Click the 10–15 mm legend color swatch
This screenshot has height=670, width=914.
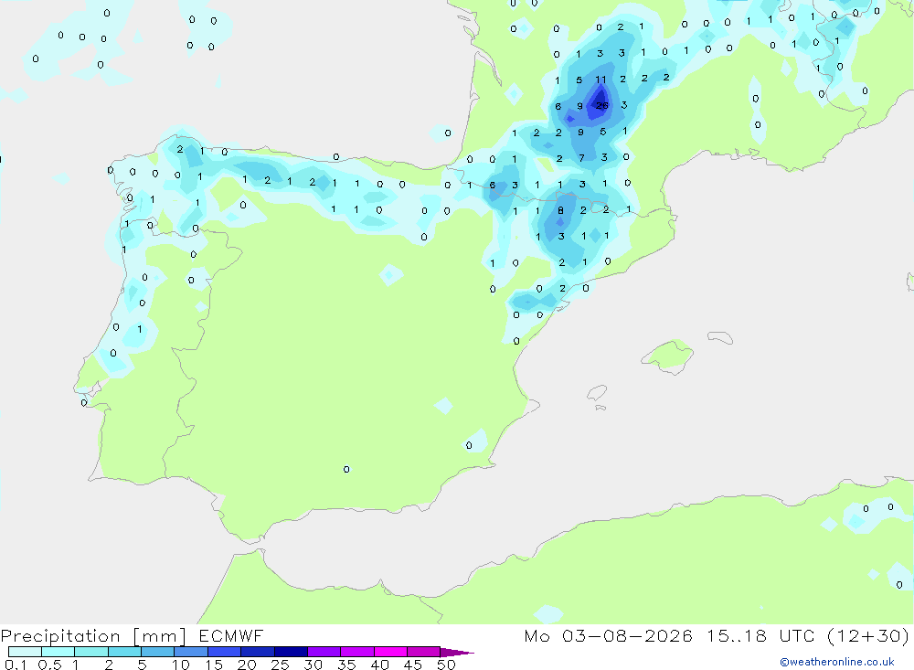[191, 652]
